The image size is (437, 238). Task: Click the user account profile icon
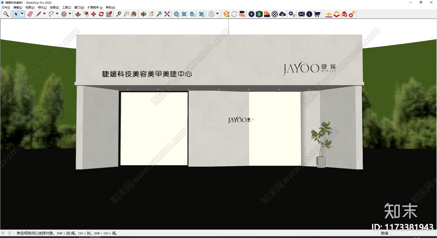pyautogui.click(x=211, y=14)
